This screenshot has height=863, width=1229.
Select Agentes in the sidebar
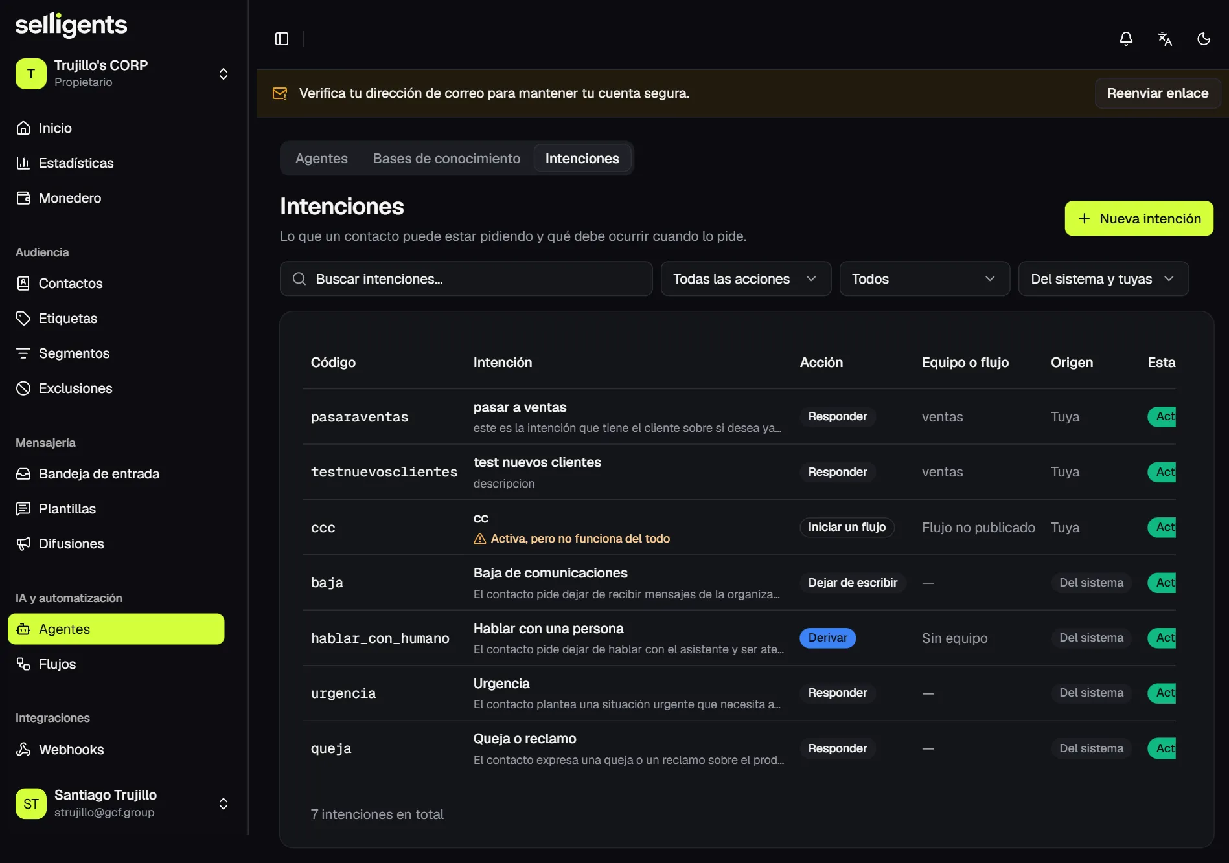pyautogui.click(x=116, y=629)
